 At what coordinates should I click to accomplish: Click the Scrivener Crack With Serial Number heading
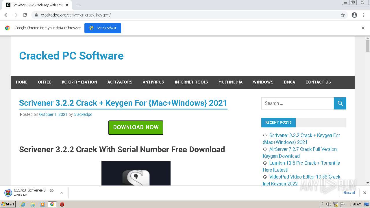[x=122, y=149]
